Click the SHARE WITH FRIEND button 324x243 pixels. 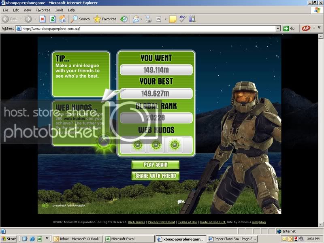click(156, 176)
